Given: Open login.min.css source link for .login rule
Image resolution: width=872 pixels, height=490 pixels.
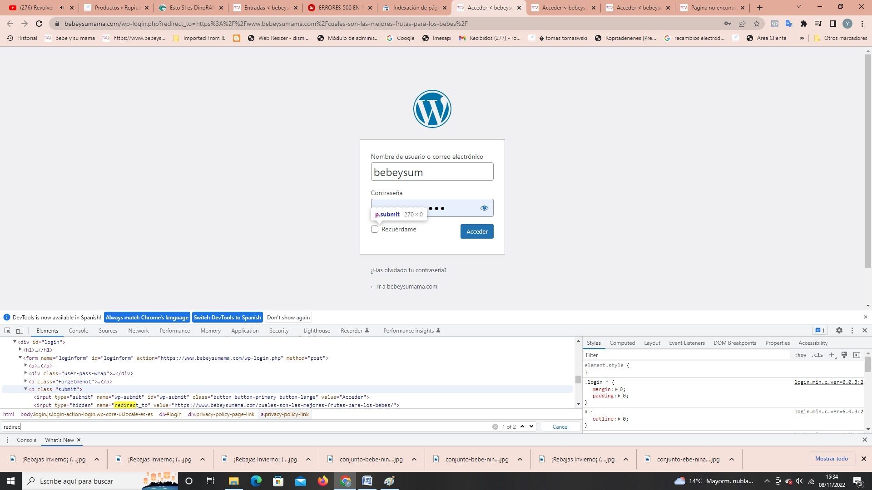Looking at the screenshot, I should click(828, 382).
